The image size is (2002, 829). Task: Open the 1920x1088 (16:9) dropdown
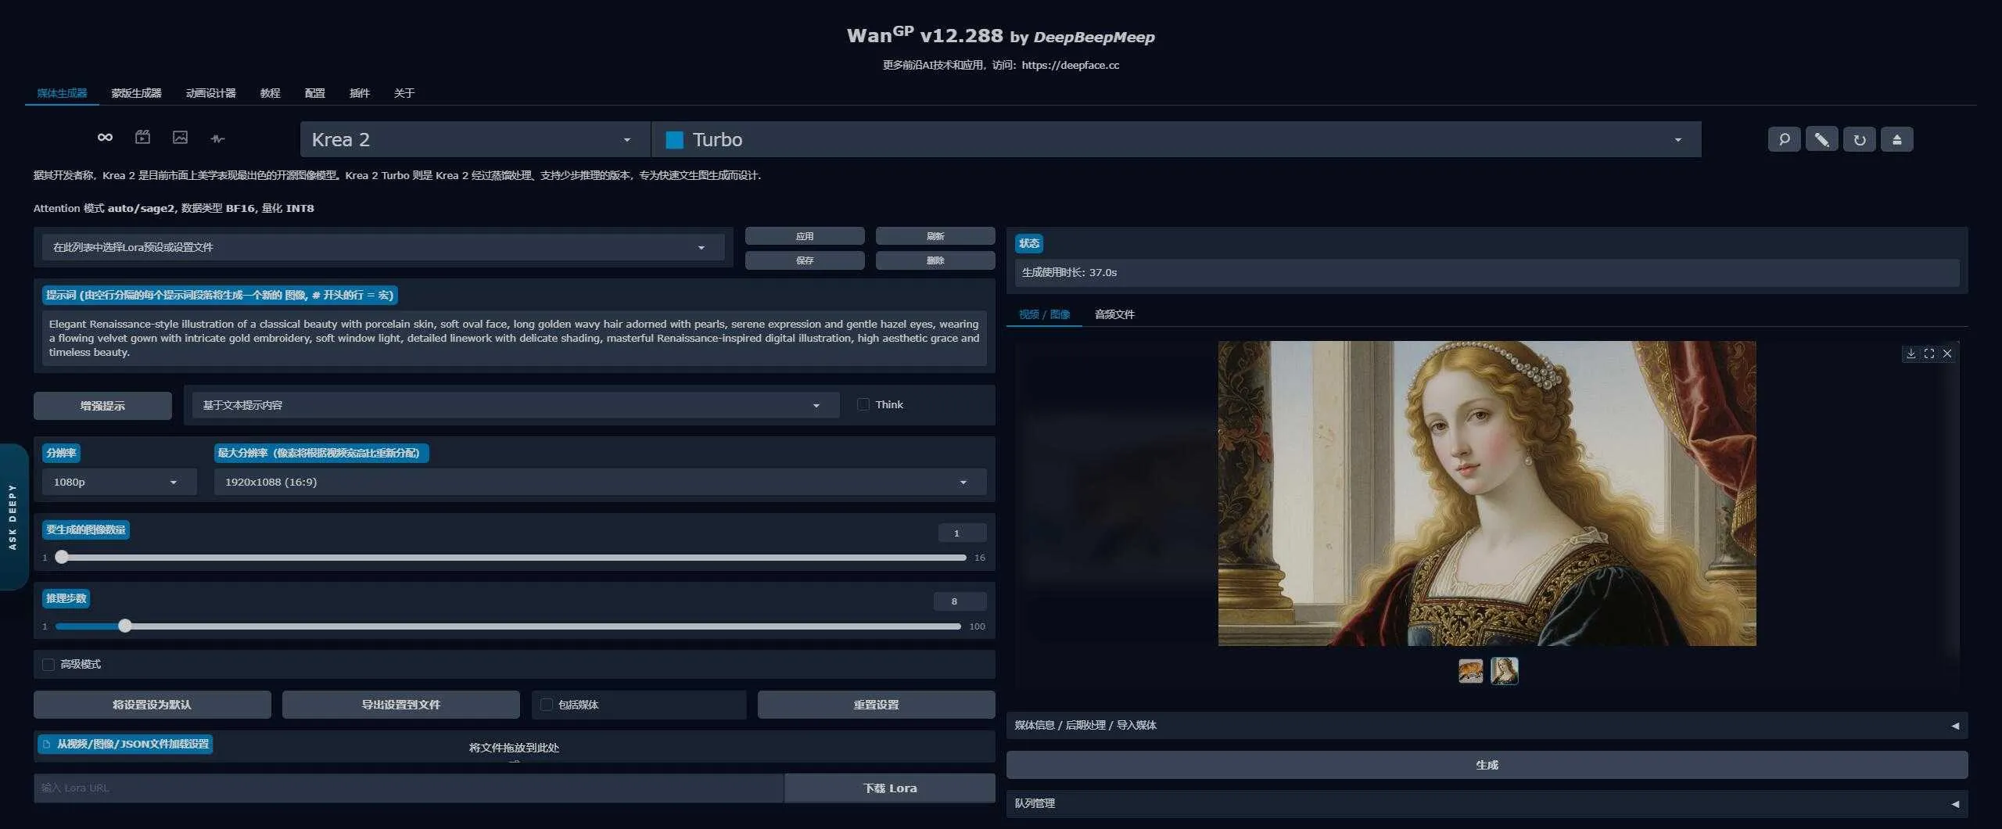click(x=600, y=482)
